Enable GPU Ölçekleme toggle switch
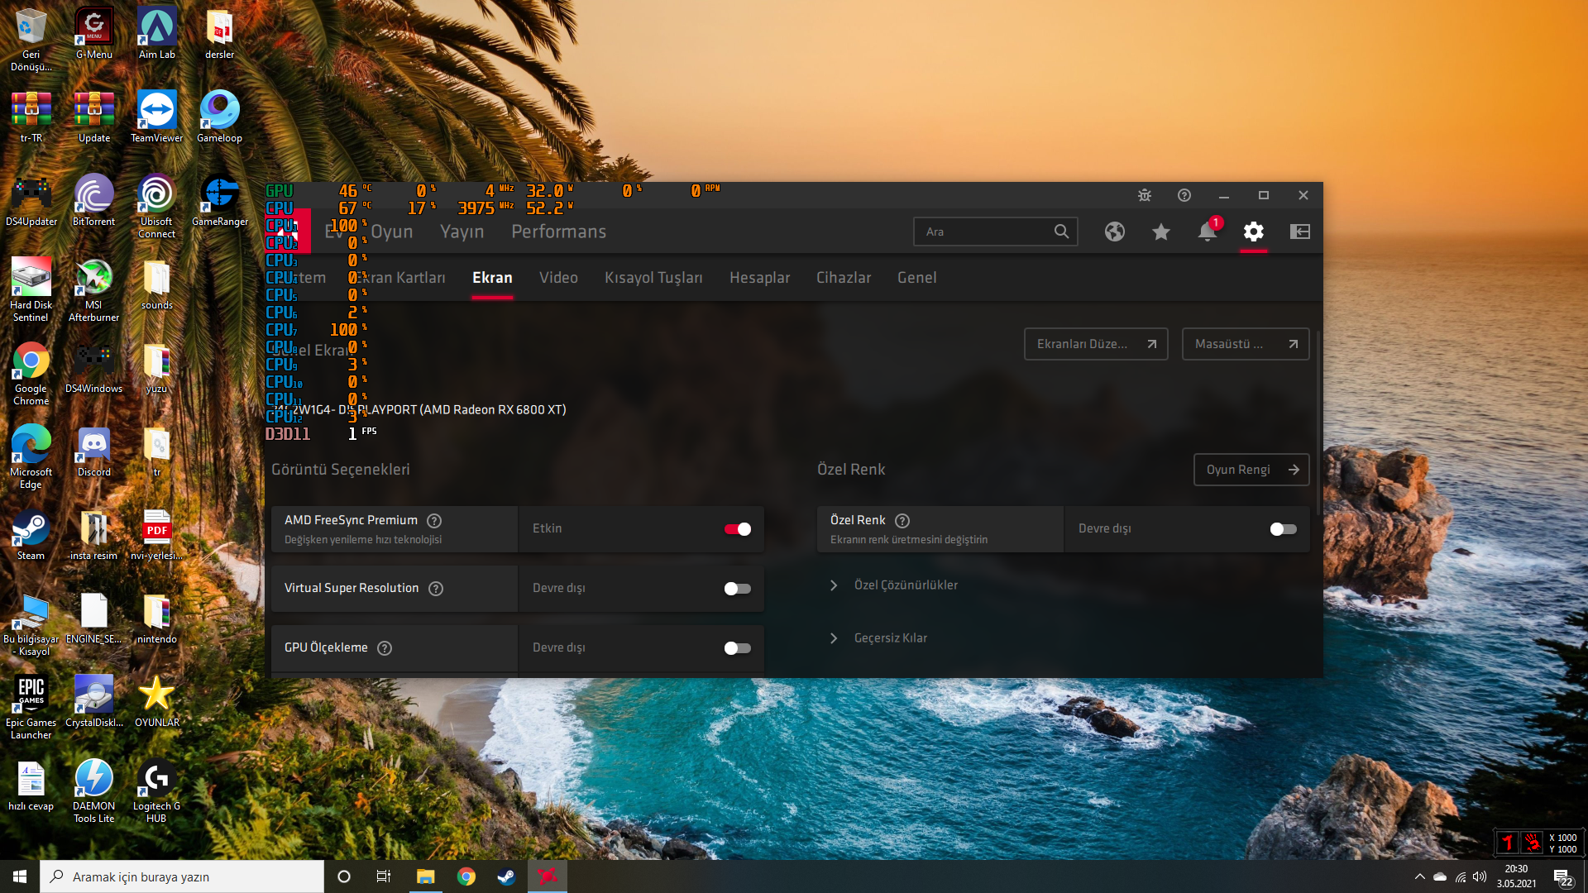 point(737,648)
